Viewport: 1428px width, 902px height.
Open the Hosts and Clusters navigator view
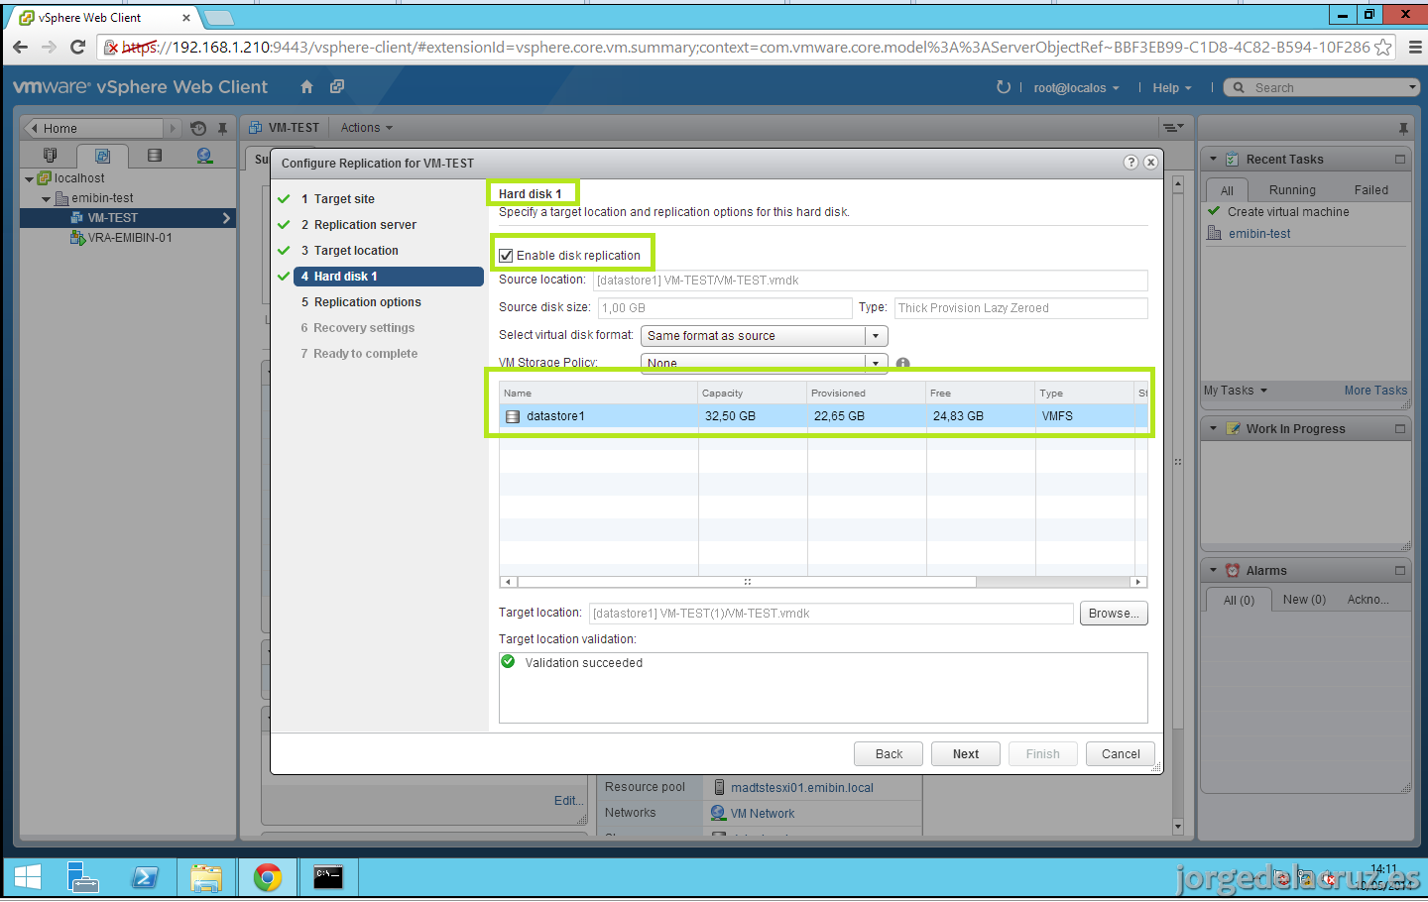(x=51, y=156)
